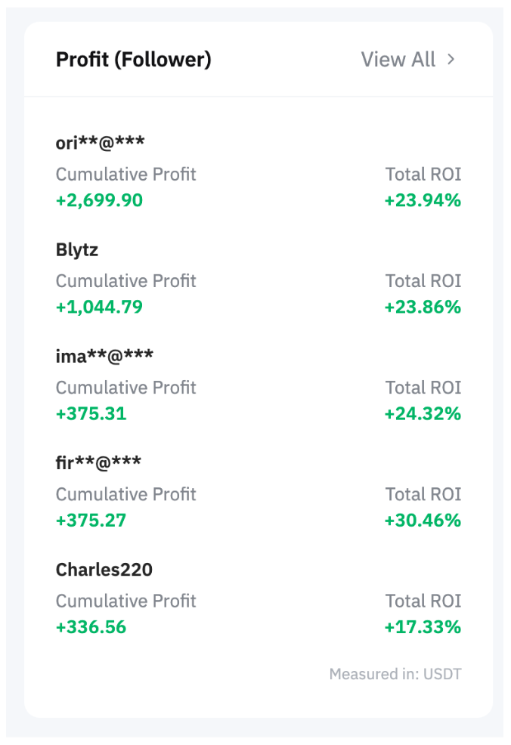Click the +336.56 profit amount

coord(91,626)
